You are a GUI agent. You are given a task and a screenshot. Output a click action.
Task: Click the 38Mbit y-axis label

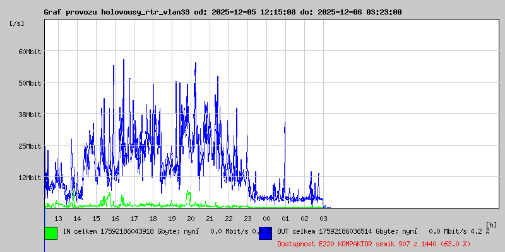pyautogui.click(x=29, y=115)
